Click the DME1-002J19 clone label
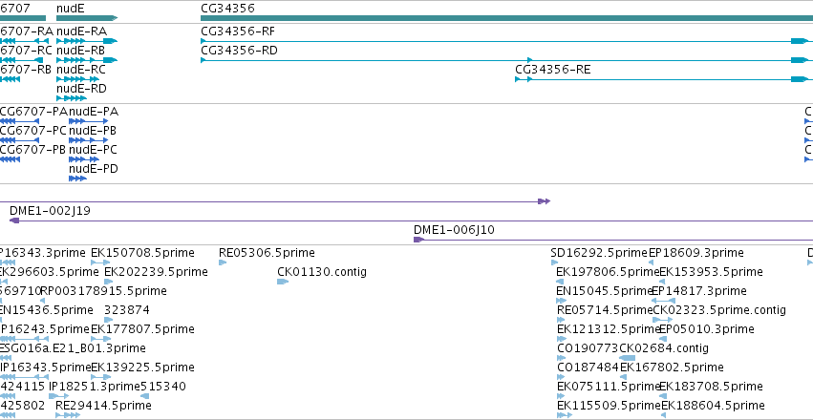The image size is (813, 420). click(x=50, y=211)
